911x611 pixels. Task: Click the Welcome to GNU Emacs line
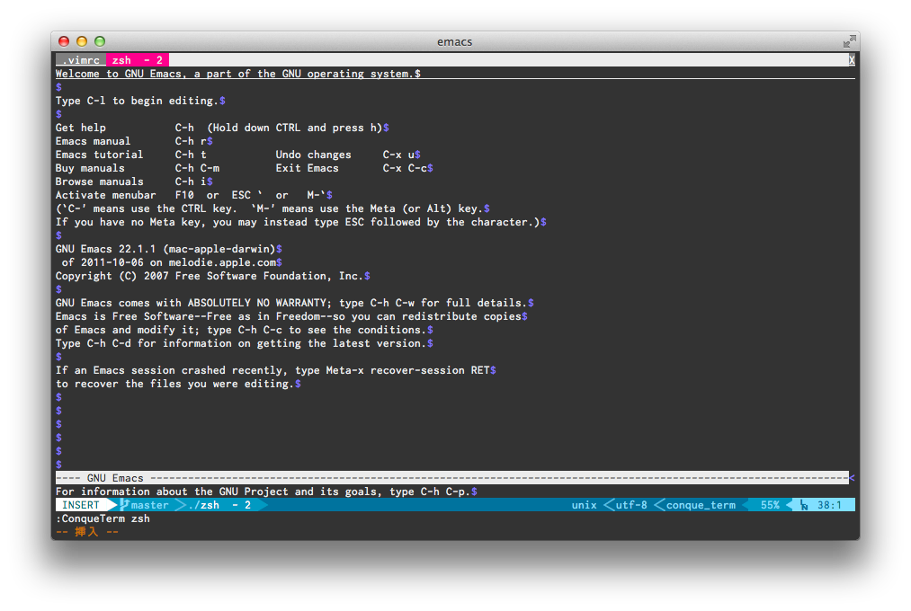click(x=237, y=74)
